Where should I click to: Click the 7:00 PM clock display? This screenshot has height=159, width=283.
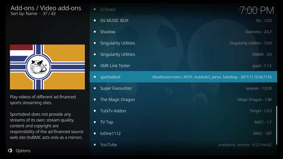tap(257, 10)
